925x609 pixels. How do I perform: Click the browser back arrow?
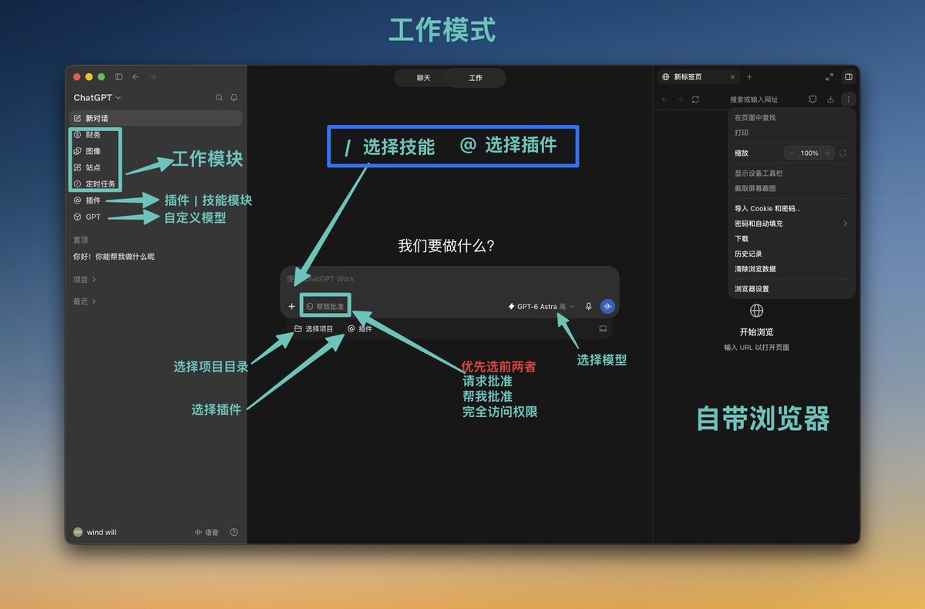click(x=665, y=99)
